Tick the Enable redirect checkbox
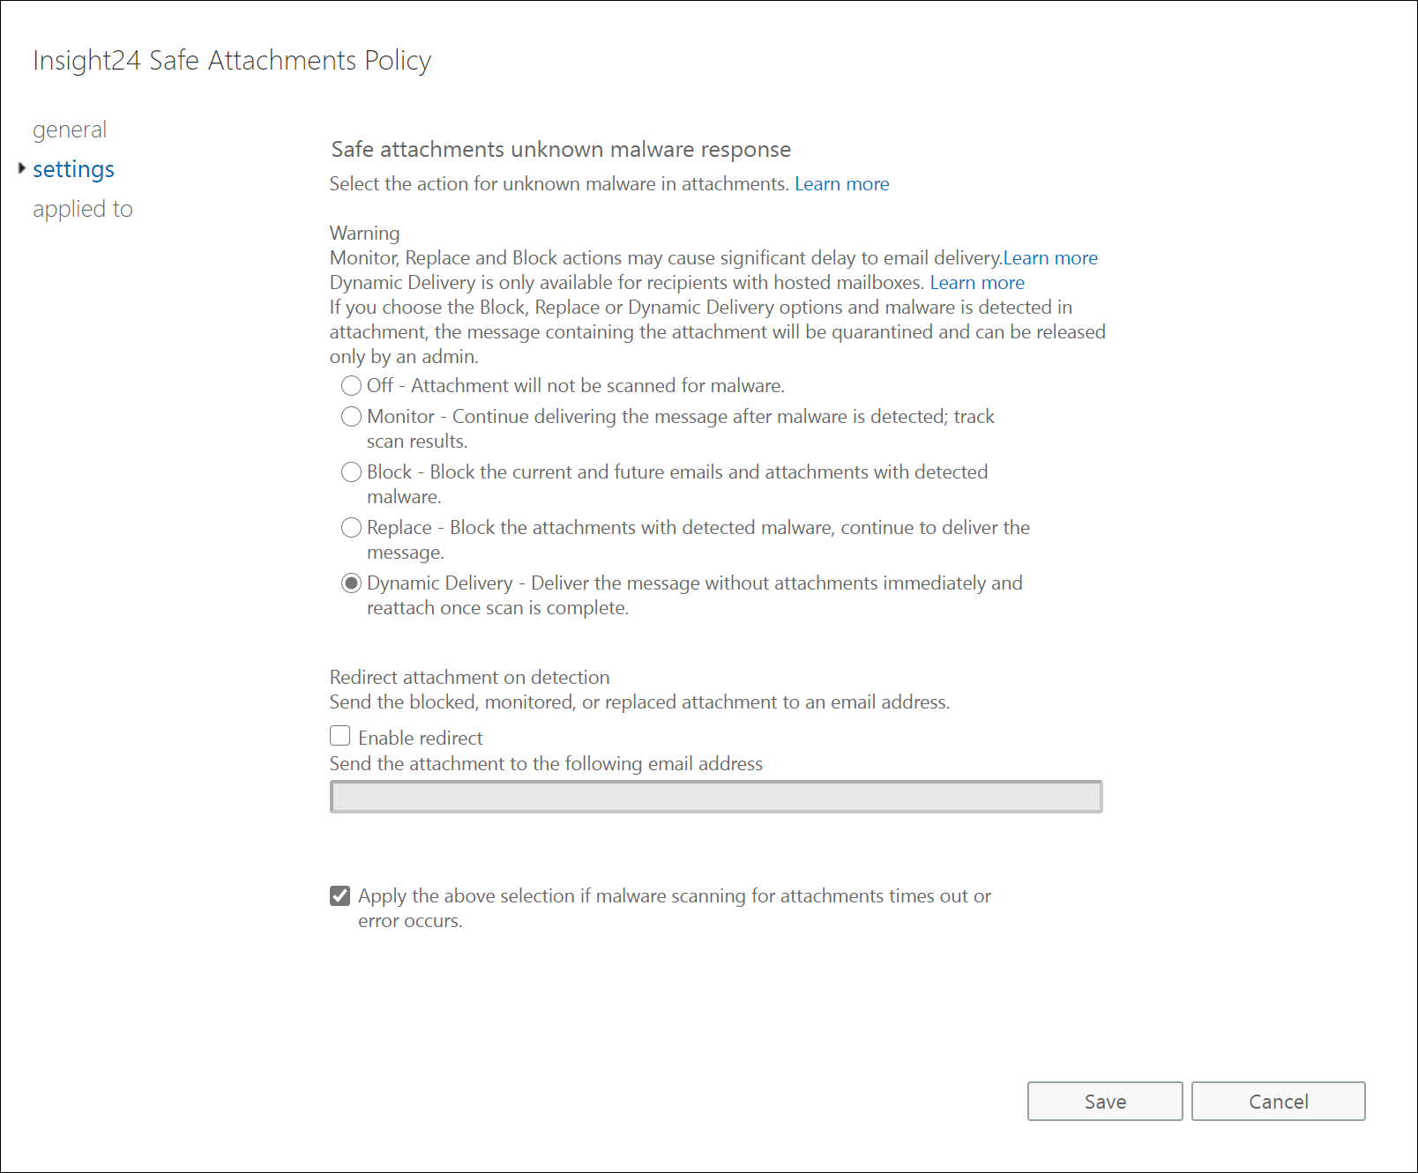 pos(340,736)
